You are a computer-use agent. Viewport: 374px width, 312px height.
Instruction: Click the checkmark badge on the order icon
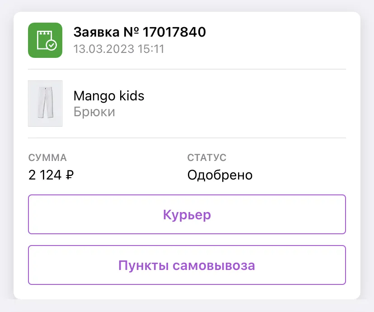coord(51,45)
